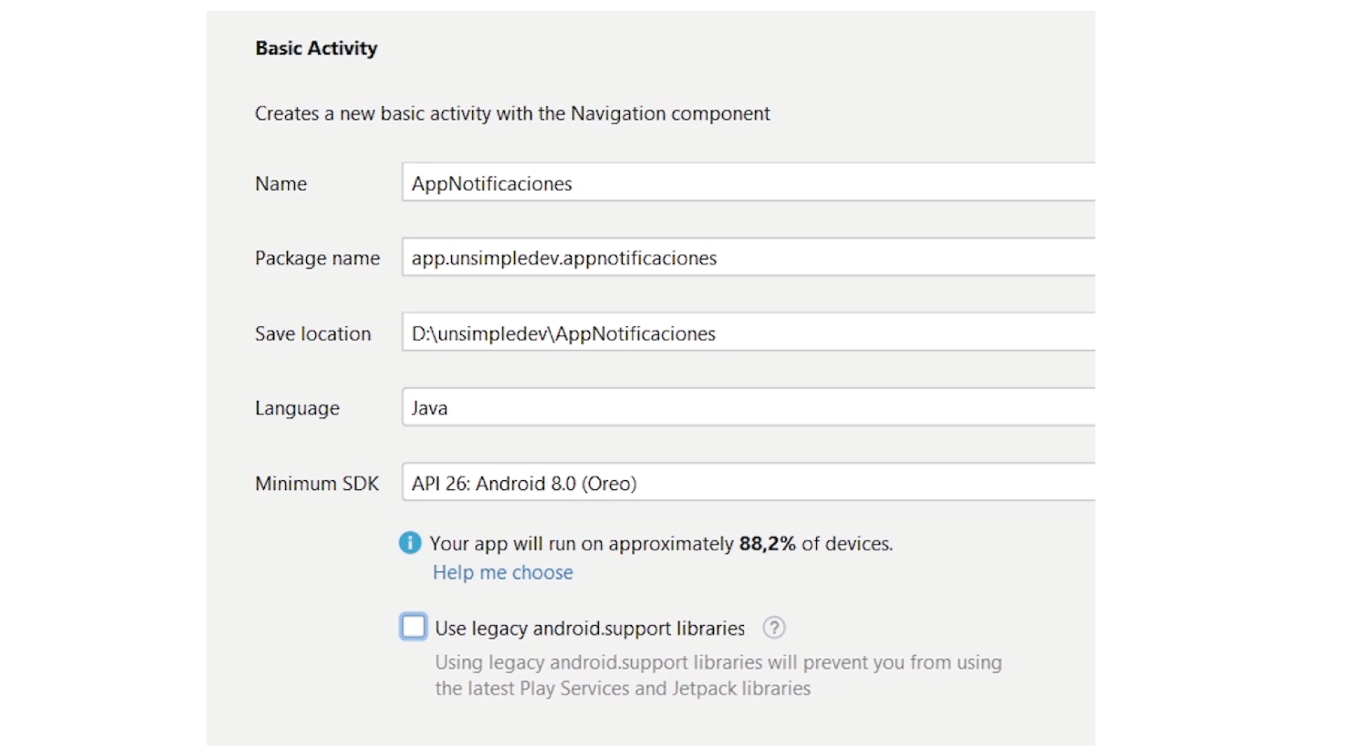This screenshot has width=1345, height=756.
Task: Click the blue info icon
Action: [x=410, y=543]
